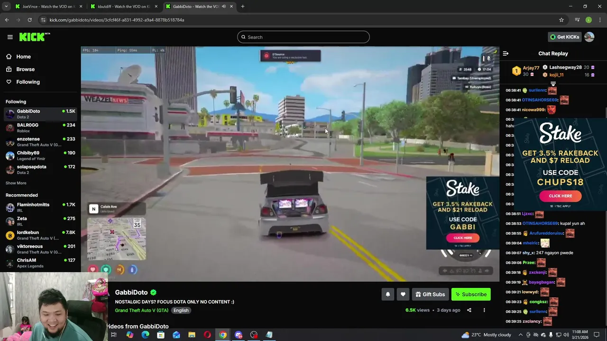Open File Explorer from the taskbar
This screenshot has height=341, width=607.
(192, 335)
